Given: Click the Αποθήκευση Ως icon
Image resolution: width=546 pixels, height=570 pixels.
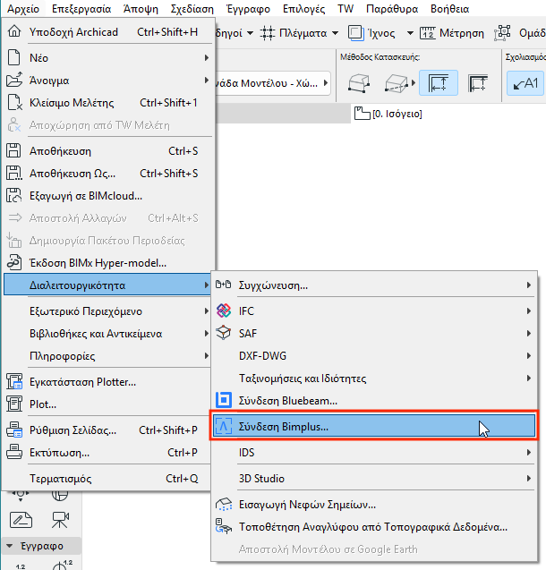Looking at the screenshot, I should 14,173.
